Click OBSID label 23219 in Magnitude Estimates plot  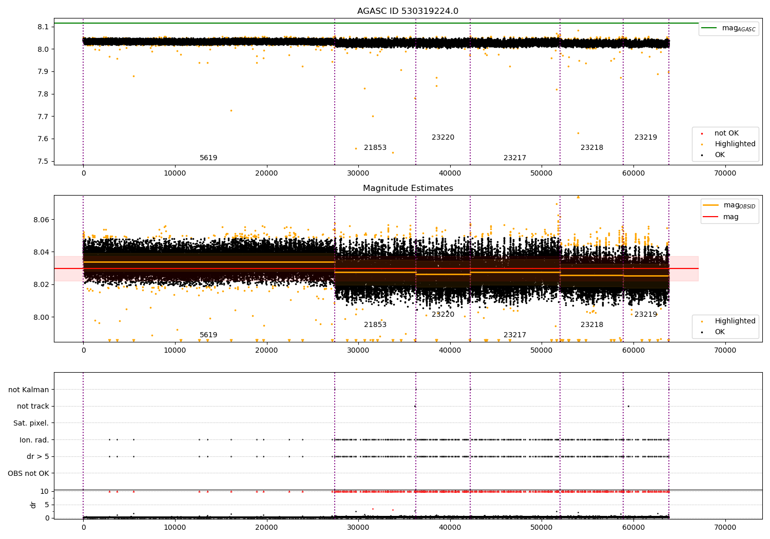[646, 315]
